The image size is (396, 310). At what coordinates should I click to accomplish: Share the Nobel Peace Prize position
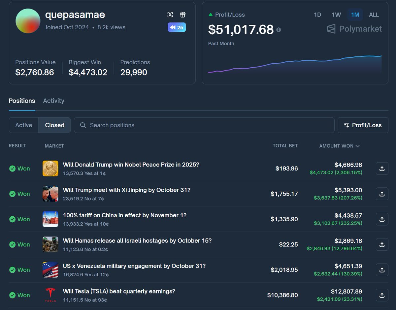pyautogui.click(x=382, y=169)
